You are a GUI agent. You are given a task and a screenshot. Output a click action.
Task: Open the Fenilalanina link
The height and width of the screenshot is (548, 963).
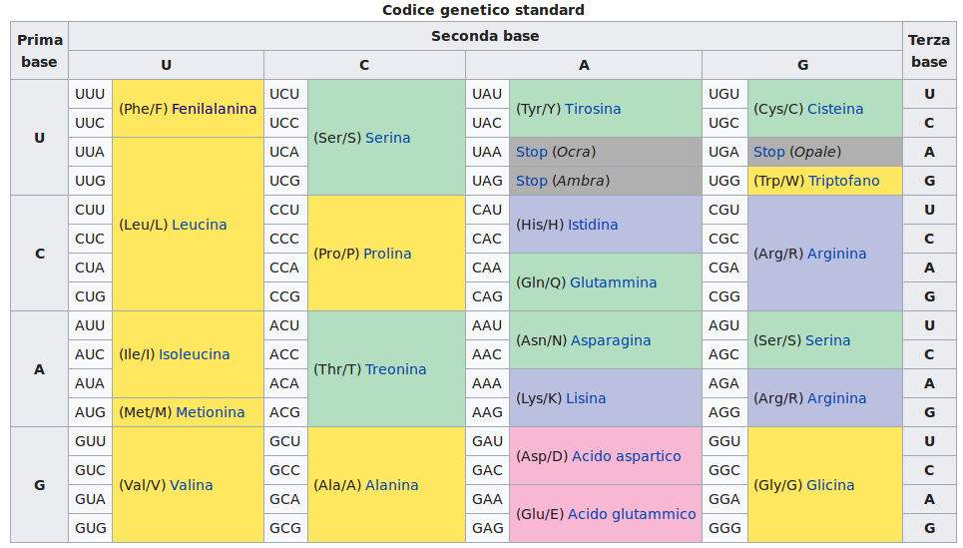(214, 109)
